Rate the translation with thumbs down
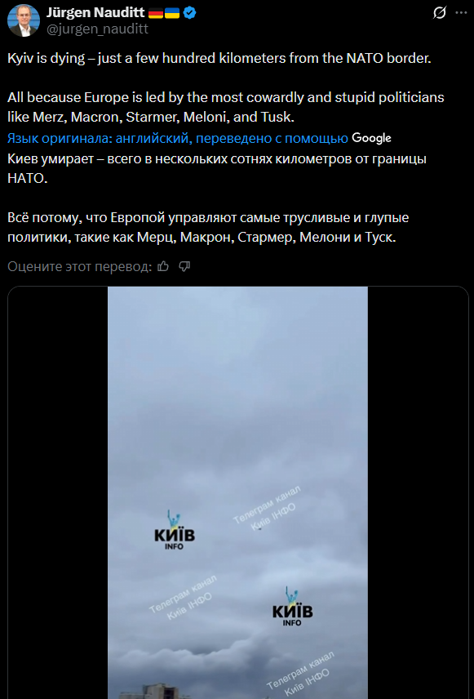Screen dimensions: 474x699 184,266
